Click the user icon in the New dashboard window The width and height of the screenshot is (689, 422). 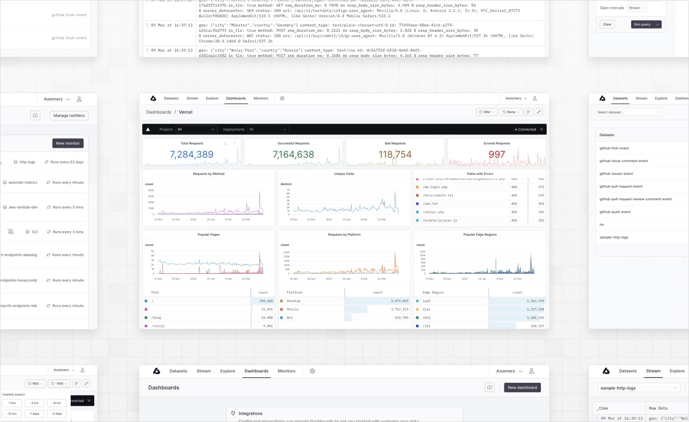pyautogui.click(x=531, y=371)
